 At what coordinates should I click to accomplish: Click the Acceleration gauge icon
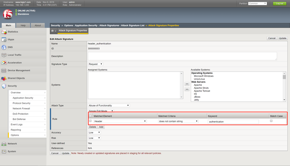(x=4, y=63)
